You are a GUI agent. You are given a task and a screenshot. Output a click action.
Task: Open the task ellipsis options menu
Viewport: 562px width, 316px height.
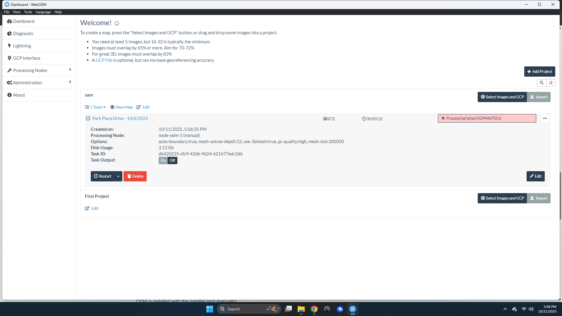(x=544, y=118)
